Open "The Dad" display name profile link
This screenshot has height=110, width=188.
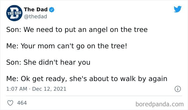(x=36, y=9)
